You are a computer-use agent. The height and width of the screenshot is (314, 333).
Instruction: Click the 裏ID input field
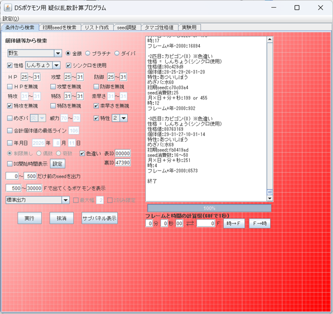pos(123,162)
